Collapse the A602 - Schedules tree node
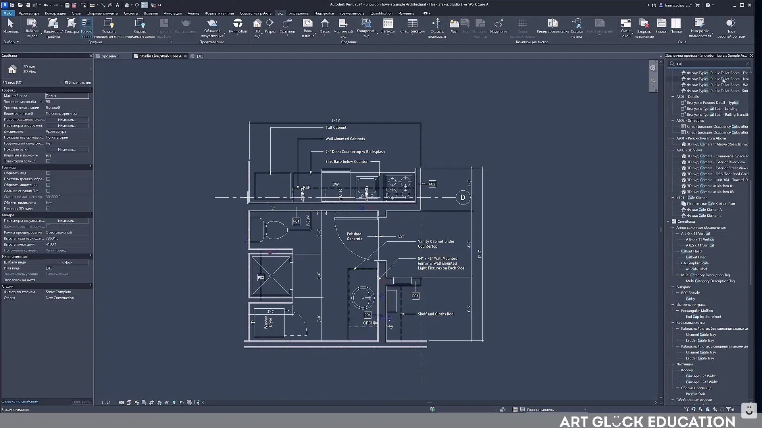 (673, 120)
